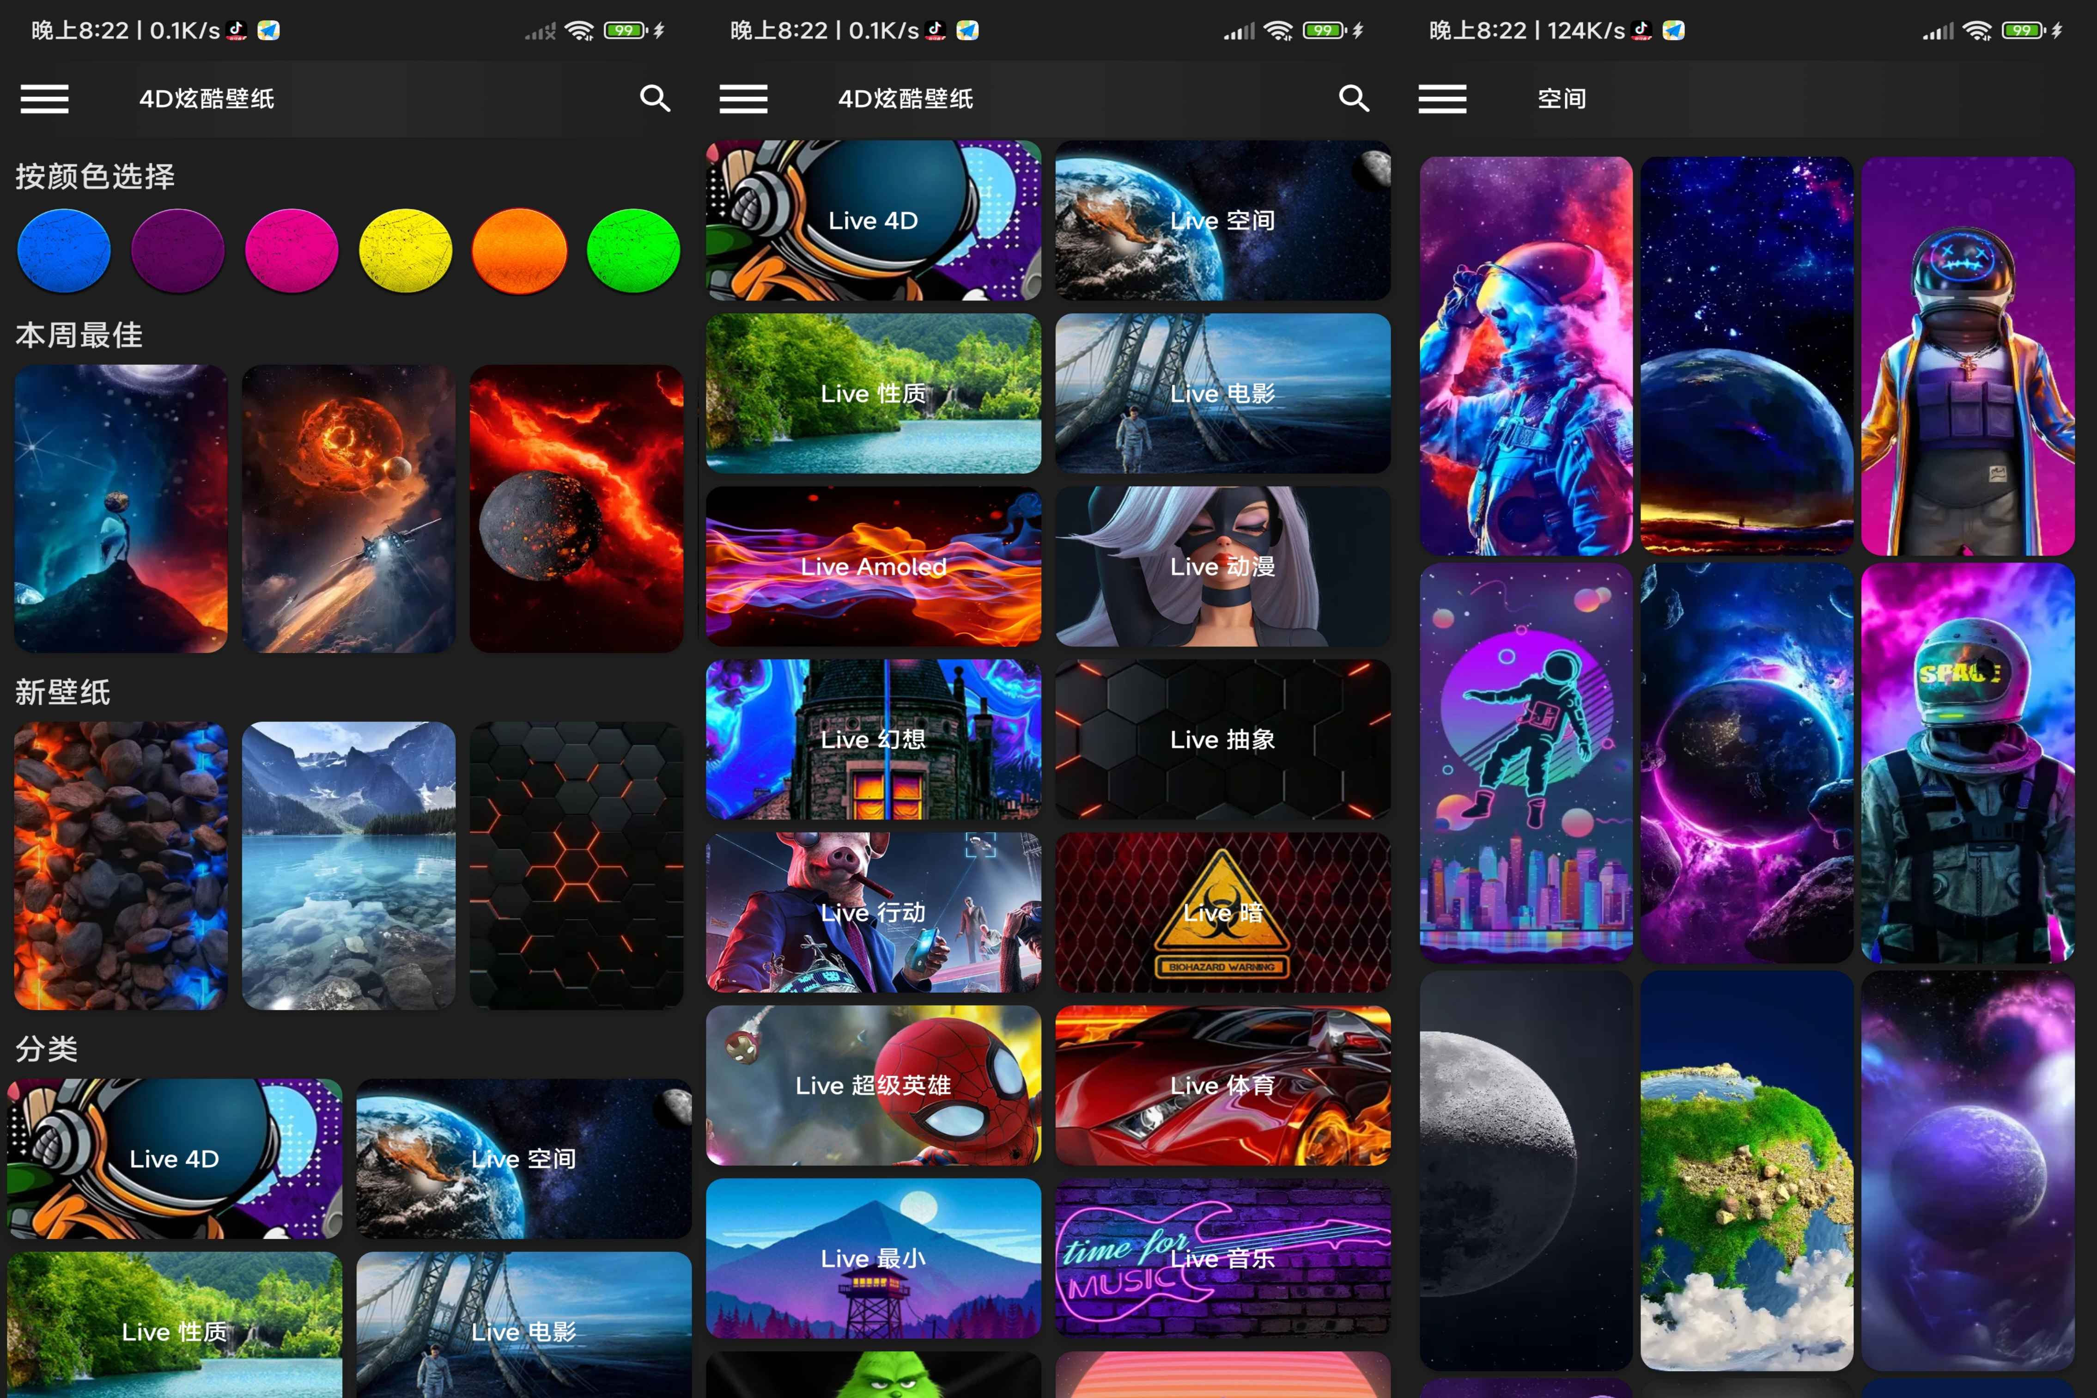The height and width of the screenshot is (1398, 2097).
Task: Open neon astronaut over city wallpaper
Action: point(1525,762)
